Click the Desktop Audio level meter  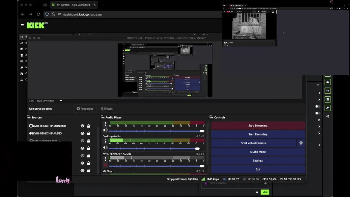tap(156, 140)
